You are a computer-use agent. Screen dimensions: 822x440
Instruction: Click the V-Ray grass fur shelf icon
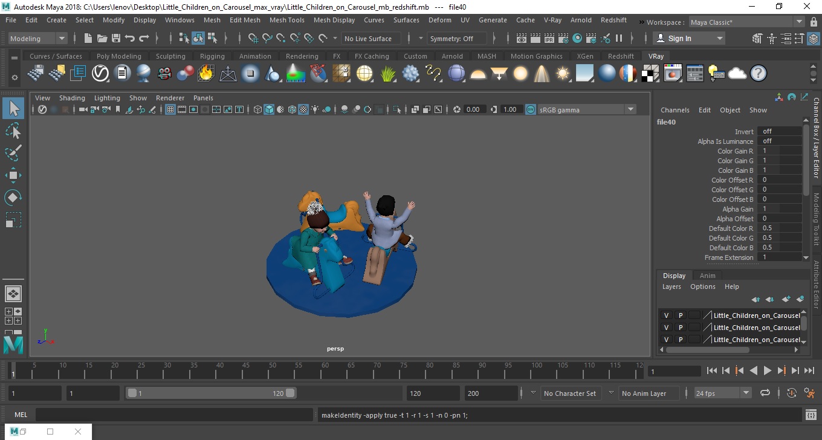[387, 74]
